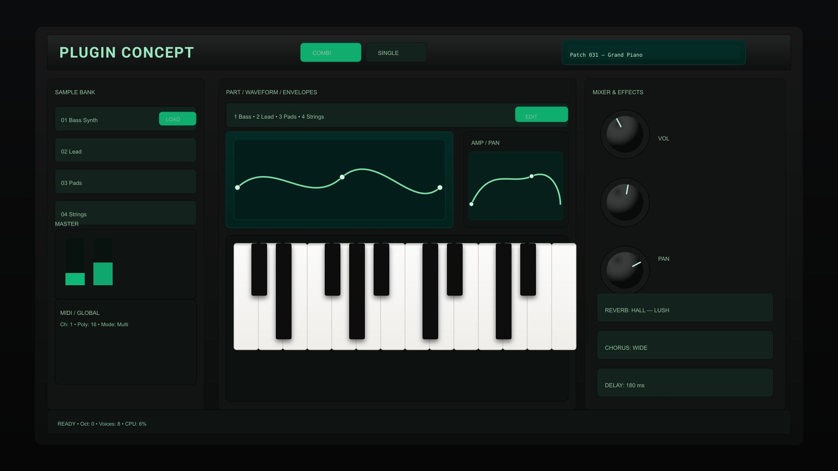Click the left endpoint of waveform curve
The width and height of the screenshot is (838, 471).
(x=237, y=188)
